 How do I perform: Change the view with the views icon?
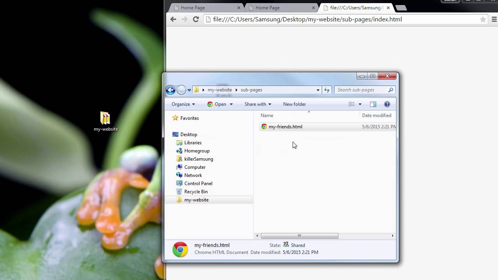[352, 104]
